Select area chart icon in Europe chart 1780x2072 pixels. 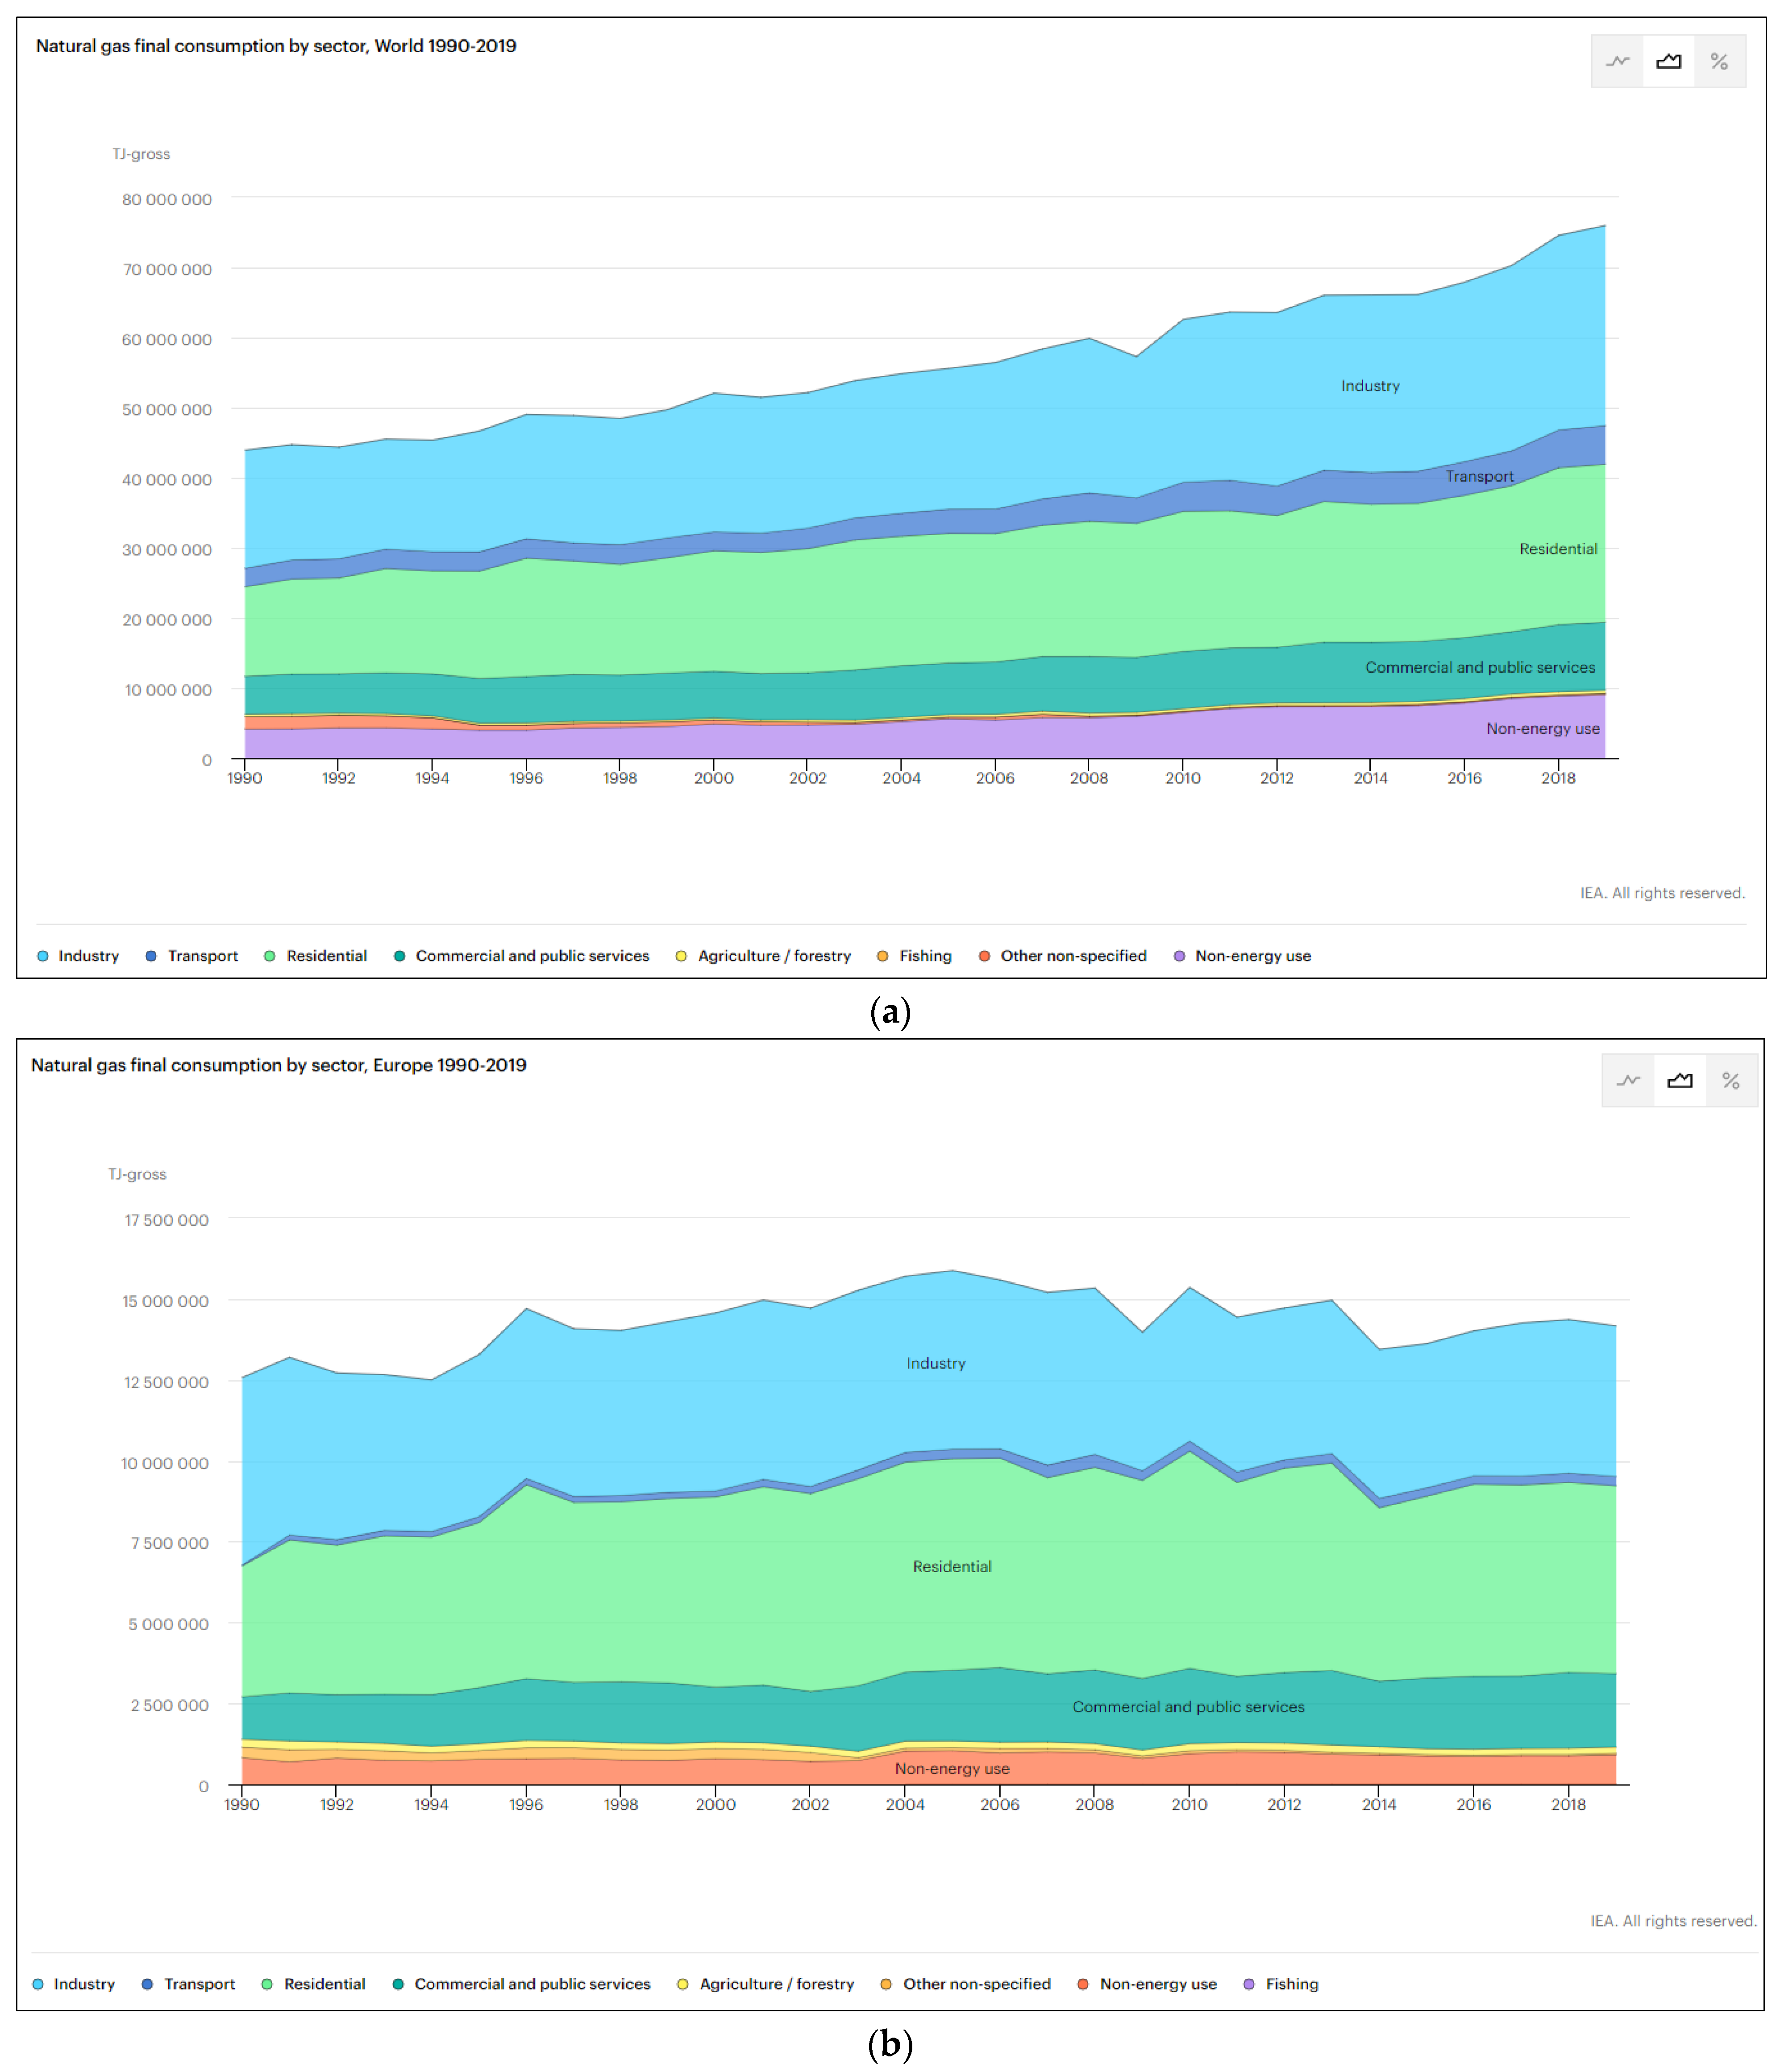pyautogui.click(x=1680, y=1081)
